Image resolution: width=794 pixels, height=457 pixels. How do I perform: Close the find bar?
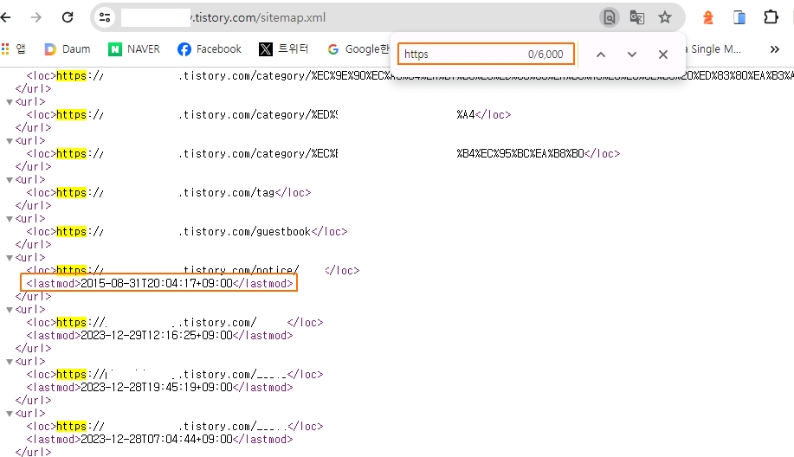(663, 55)
